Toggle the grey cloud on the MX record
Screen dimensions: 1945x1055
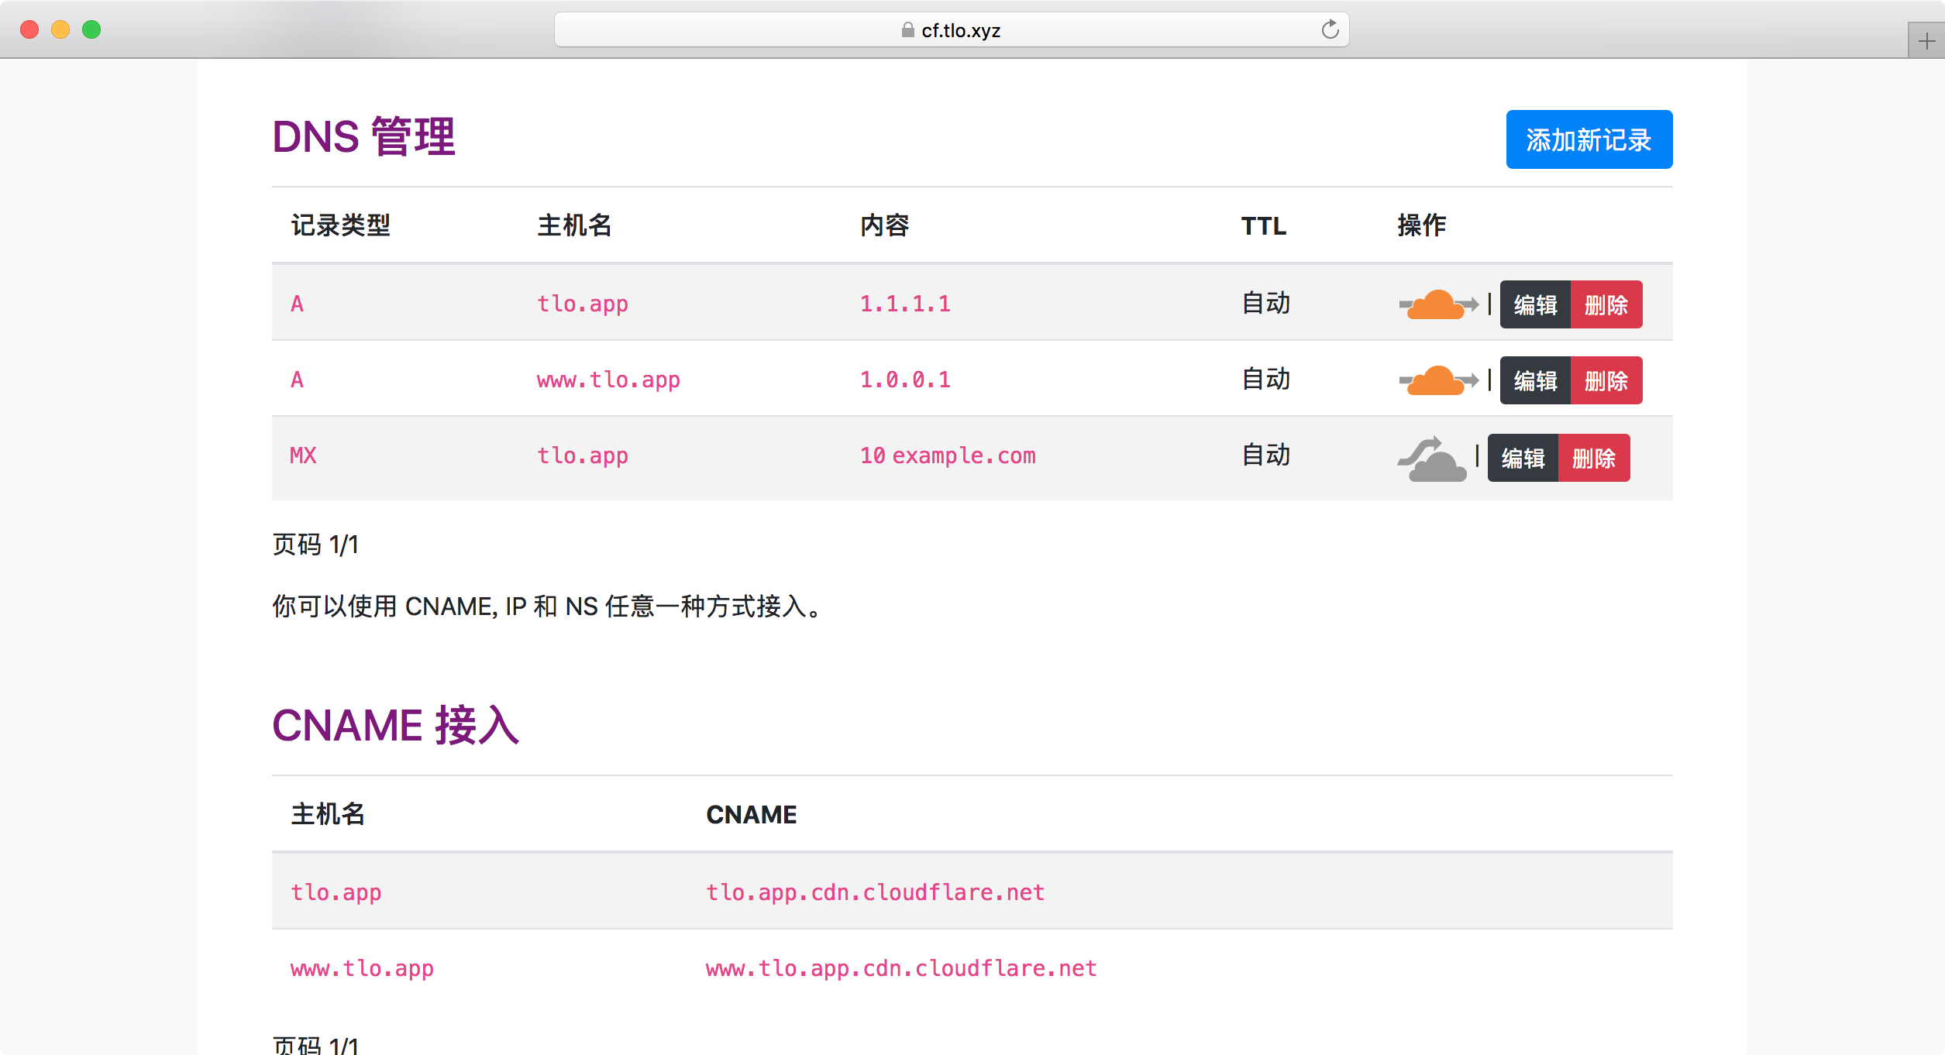[x=1432, y=459]
